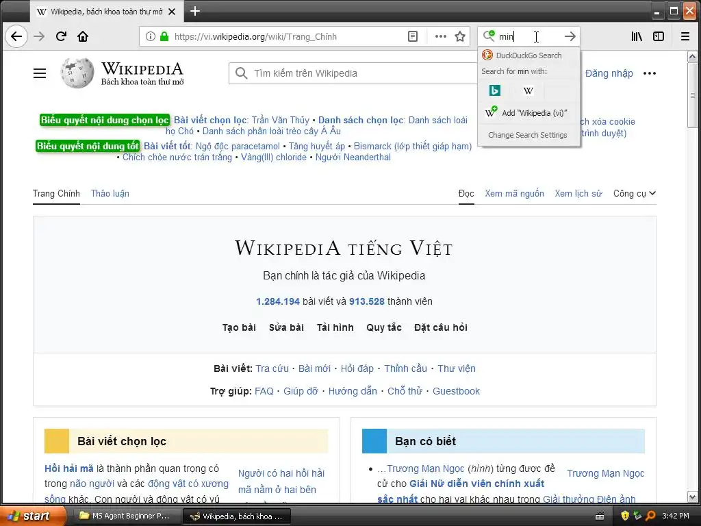Open Ngộ độc paracetamol link
This screenshot has height=526, width=701.
[238, 146]
